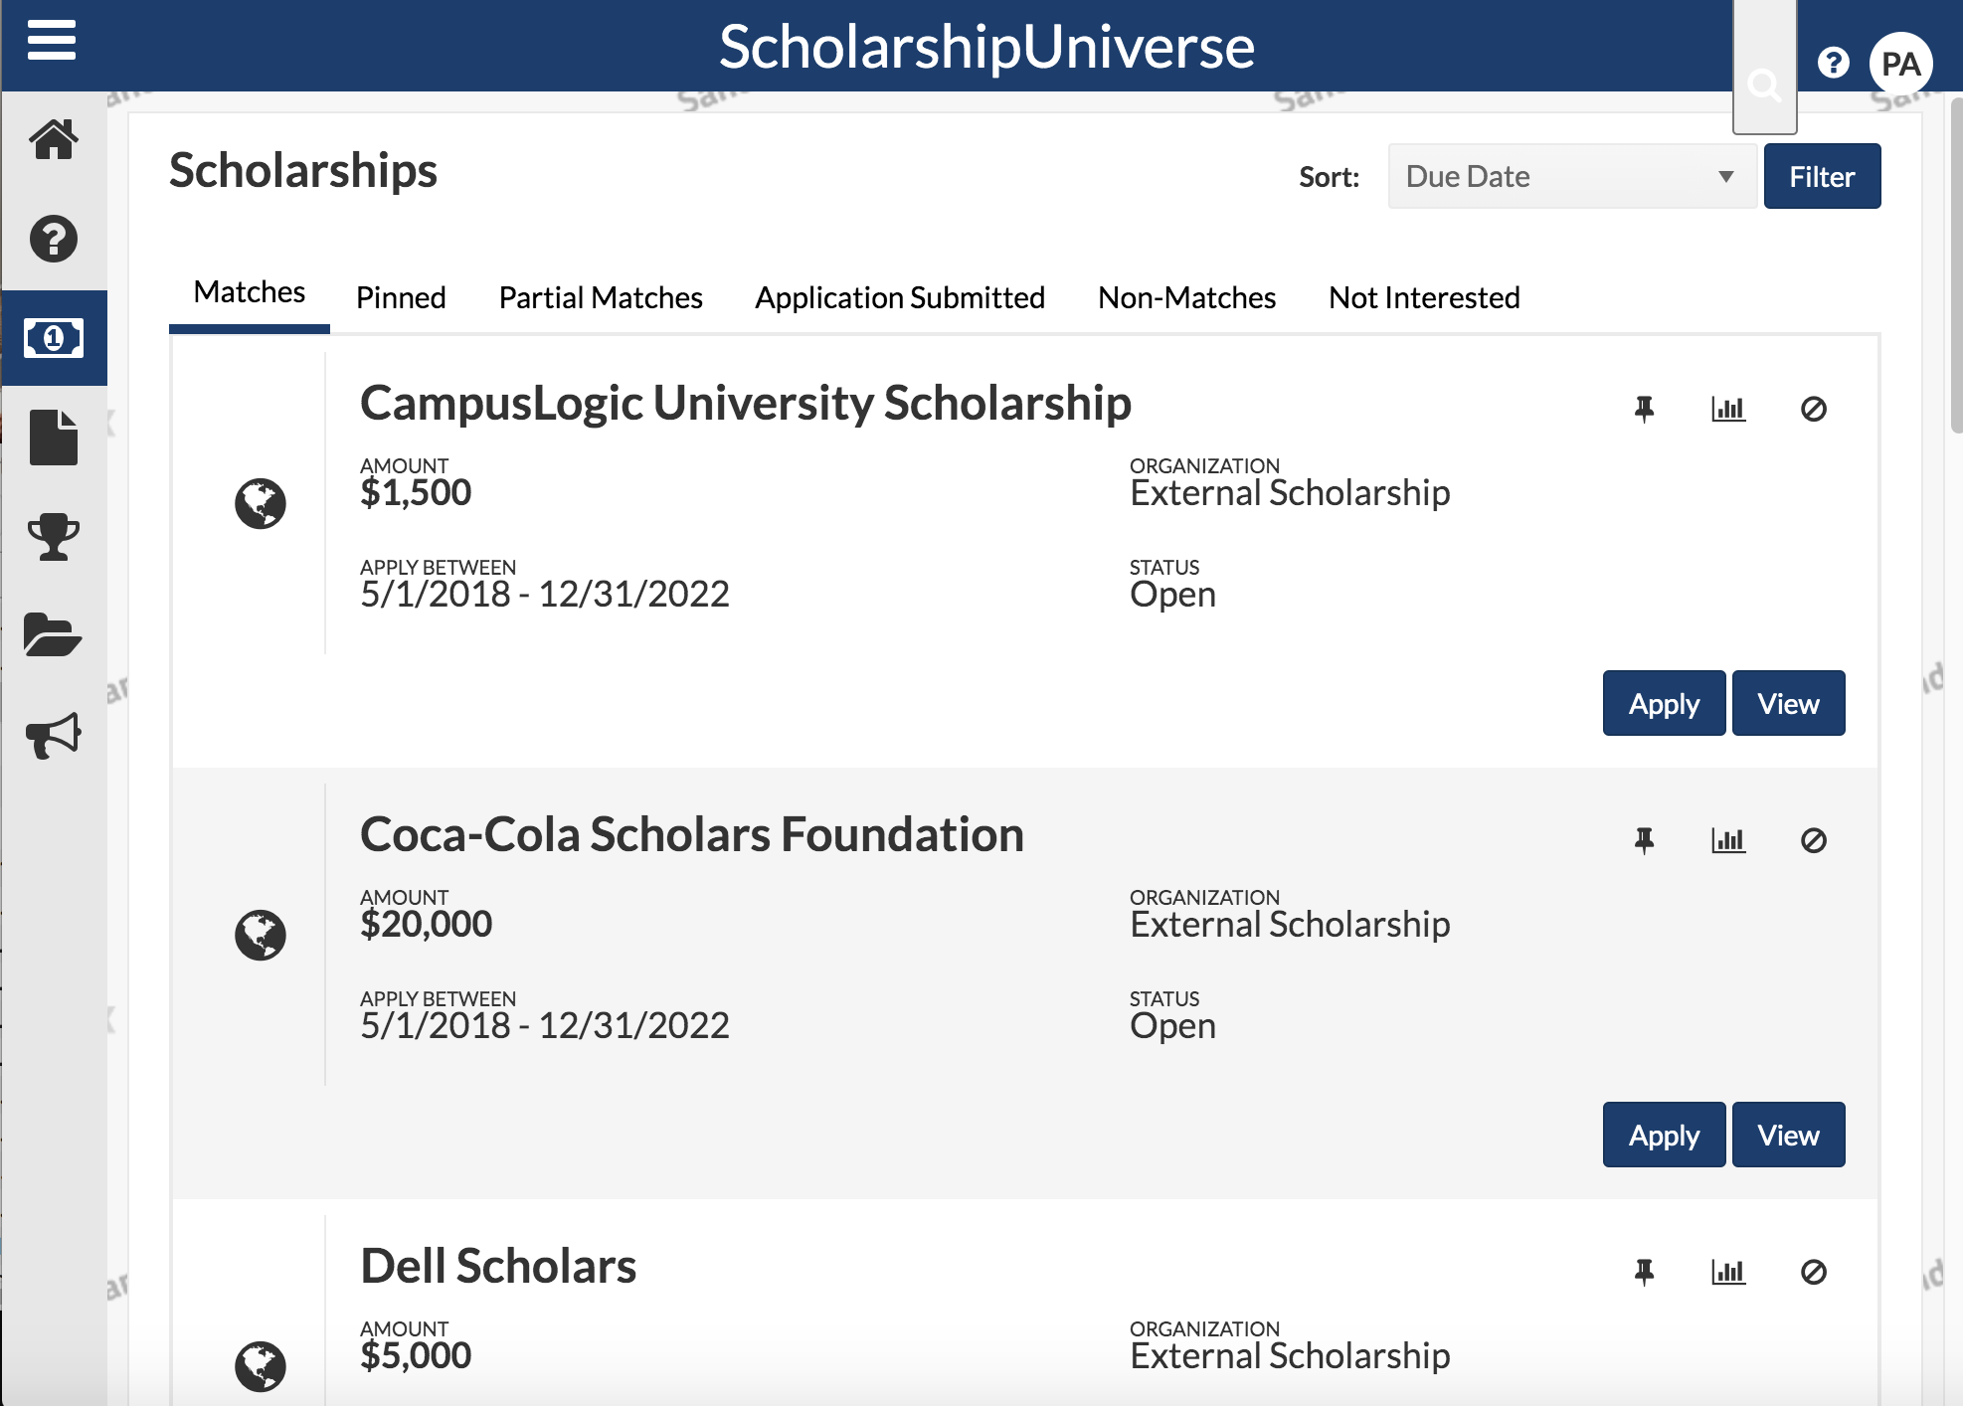Open the documents sidebar icon
The width and height of the screenshot is (1963, 1406).
click(x=54, y=436)
